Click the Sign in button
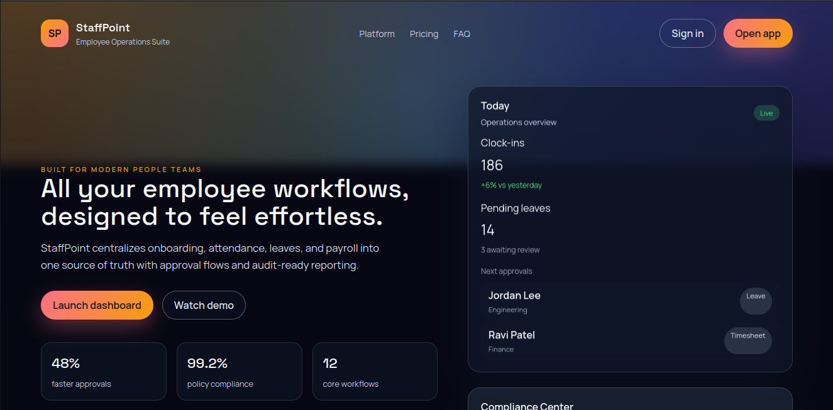 click(x=687, y=33)
